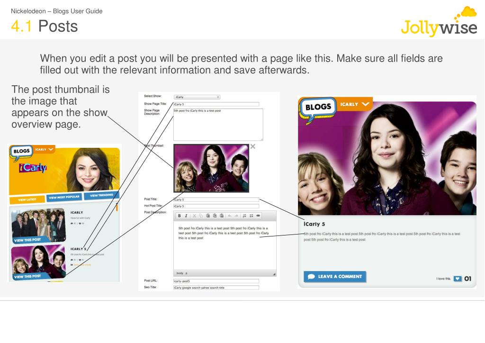
Task: Expand the ICARLY dropdown on the large preview
Action: [x=354, y=104]
